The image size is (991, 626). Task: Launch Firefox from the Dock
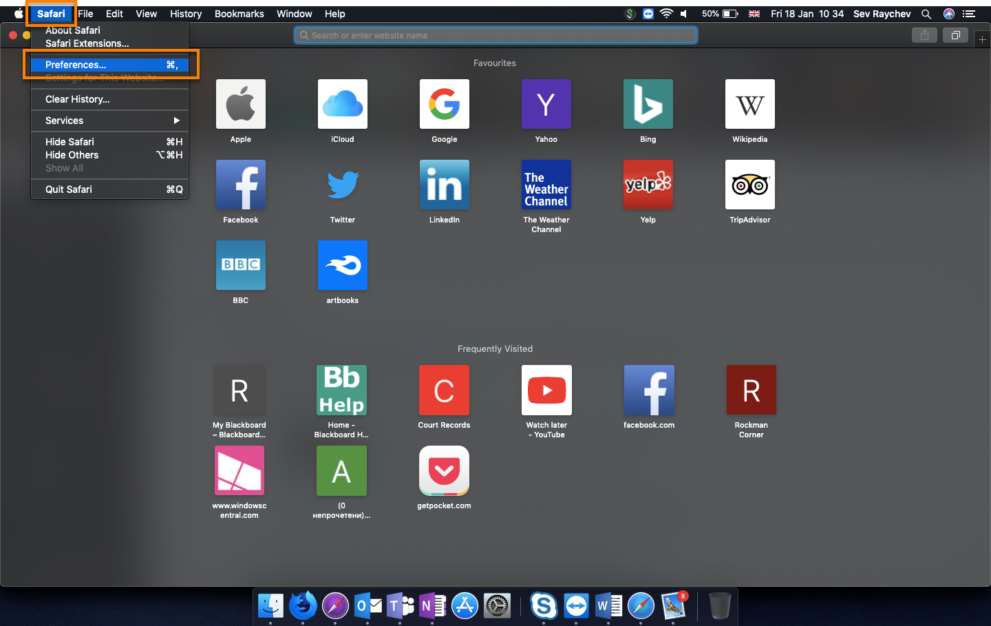tap(303, 606)
